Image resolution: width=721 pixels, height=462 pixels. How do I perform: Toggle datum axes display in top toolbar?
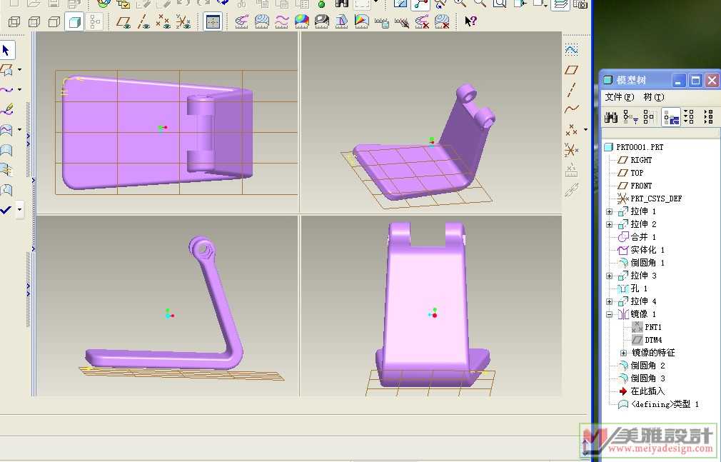(x=143, y=22)
